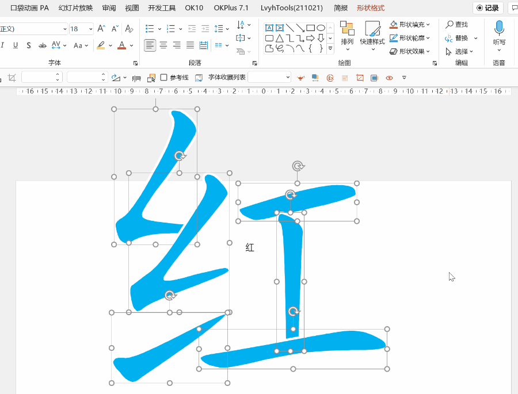This screenshot has height=394, width=518.
Task: Open the 审阅 tab
Action: point(109,8)
